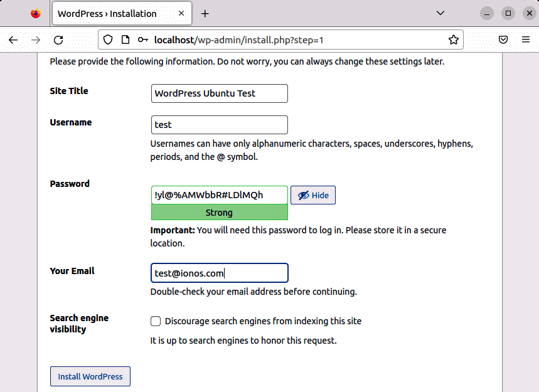The image size is (539, 392).
Task: Go forward to next page
Action: pyautogui.click(x=36, y=40)
